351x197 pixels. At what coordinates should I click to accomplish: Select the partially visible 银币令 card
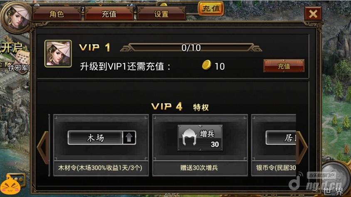click(274, 145)
